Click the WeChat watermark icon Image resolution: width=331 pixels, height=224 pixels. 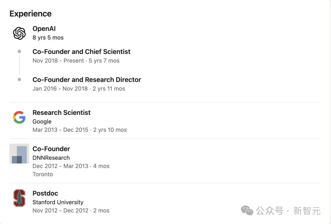coord(247,211)
